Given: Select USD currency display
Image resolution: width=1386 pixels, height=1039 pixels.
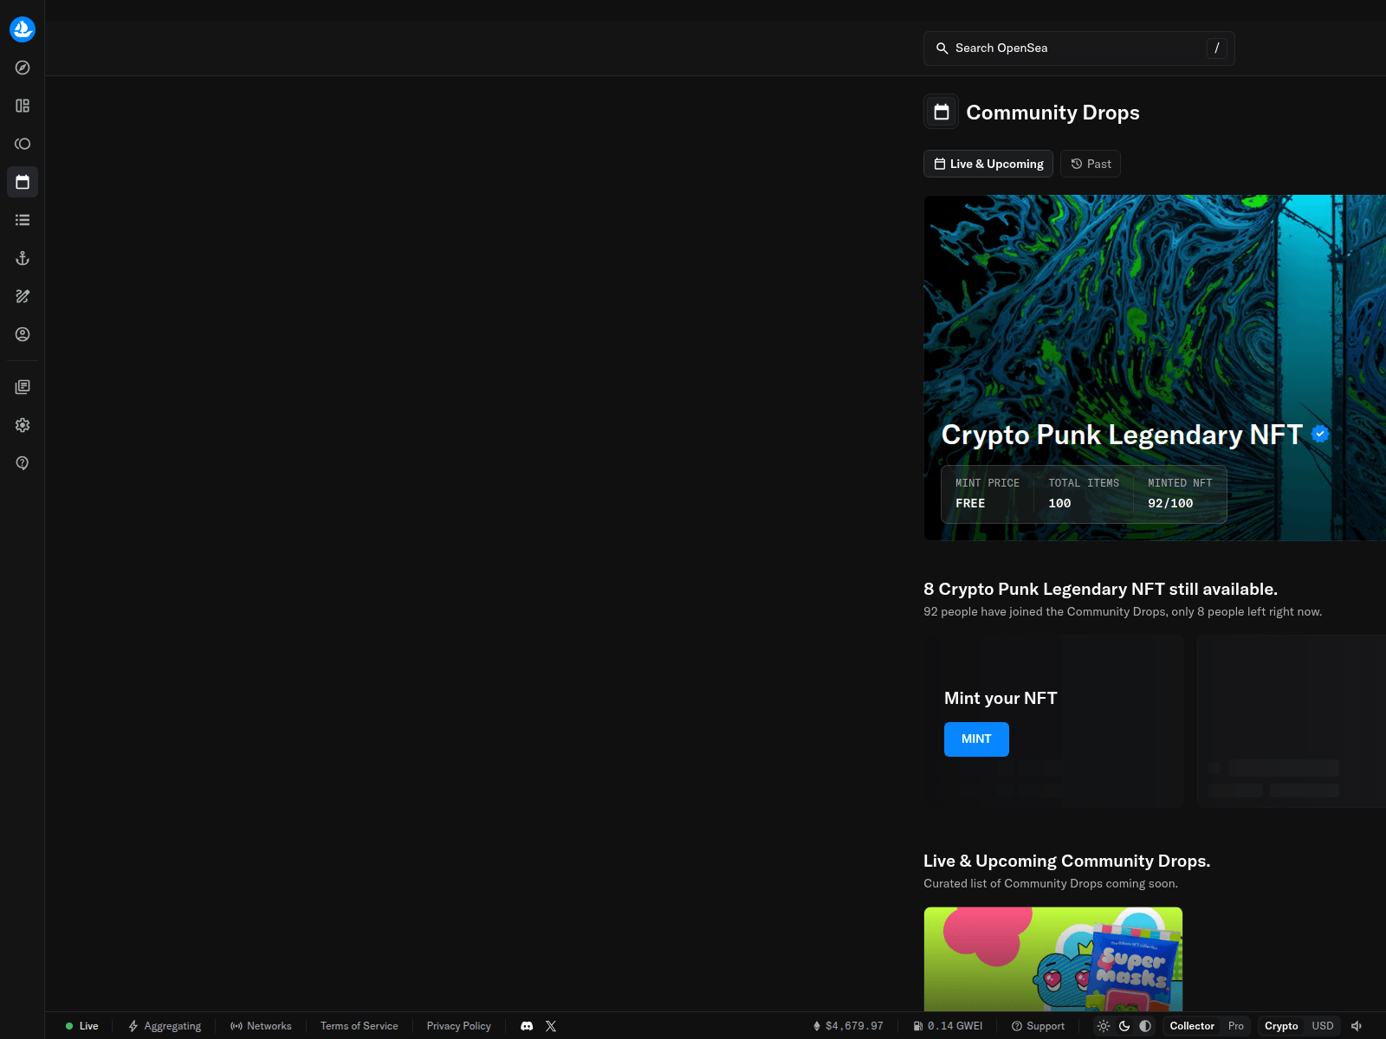Looking at the screenshot, I should pos(1323,1026).
